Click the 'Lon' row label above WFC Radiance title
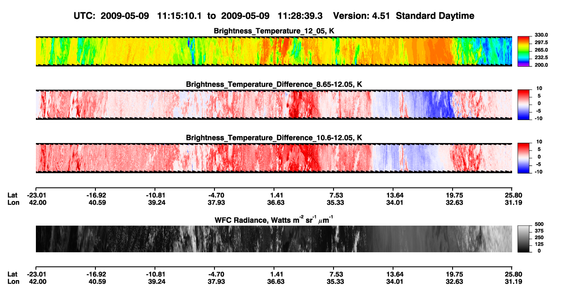The image size is (569, 291). (x=13, y=202)
